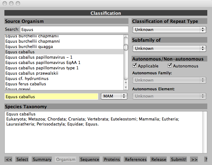
Task: Click into the Search field containing Equus
Action: 74,29
